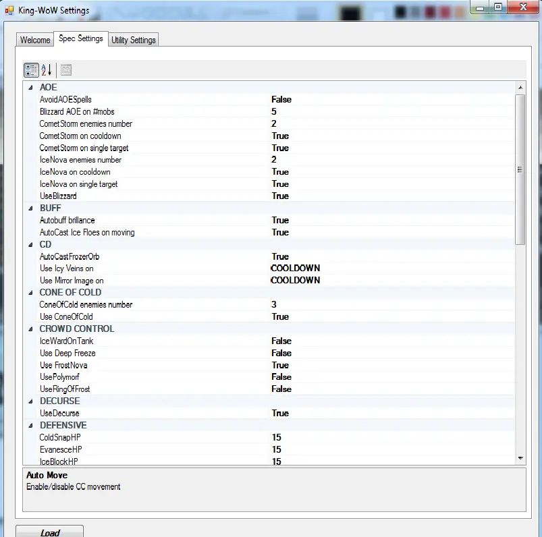This screenshot has height=537, width=542.
Task: Click the vertical scrollbar thumb
Action: (x=520, y=169)
